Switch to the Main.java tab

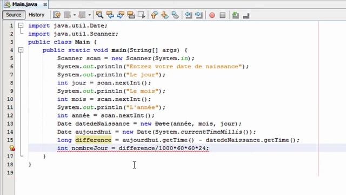point(25,4)
